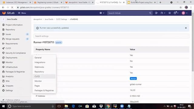Switch to devopshint Java Gradle tab
Viewport: 194px width, 109px height.
[x=79, y=2]
